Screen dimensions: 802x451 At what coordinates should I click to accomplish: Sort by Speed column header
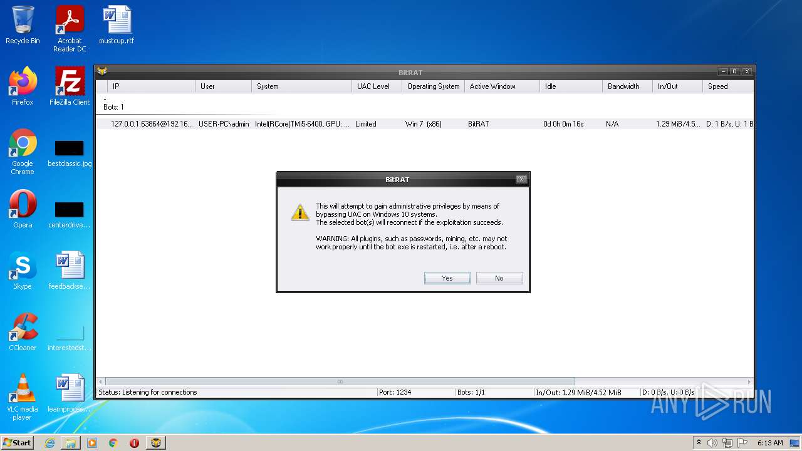coord(728,86)
